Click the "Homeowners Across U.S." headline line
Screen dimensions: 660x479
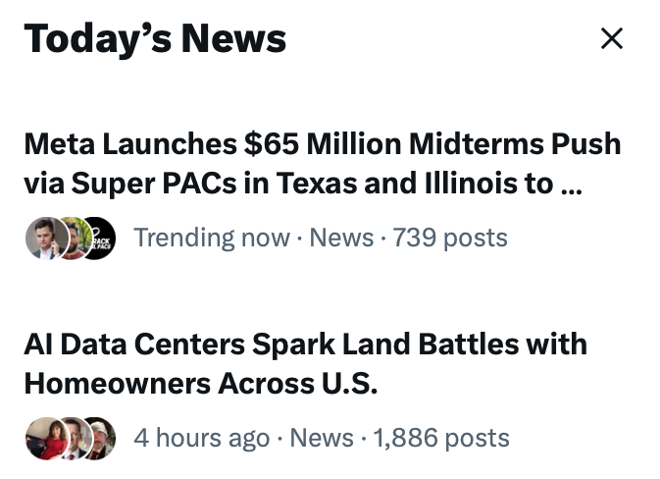pos(200,384)
